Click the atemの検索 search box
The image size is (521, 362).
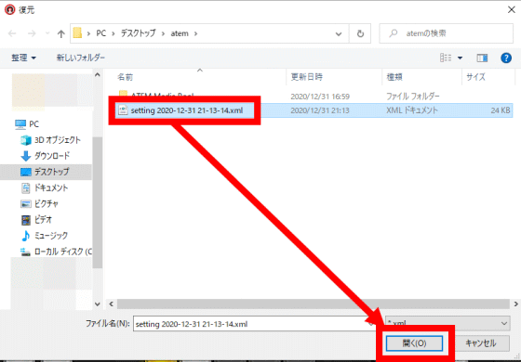pos(447,33)
